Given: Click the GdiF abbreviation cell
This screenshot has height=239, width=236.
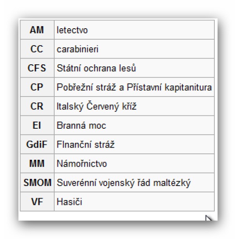Looking at the screenshot, I should coord(37,144).
